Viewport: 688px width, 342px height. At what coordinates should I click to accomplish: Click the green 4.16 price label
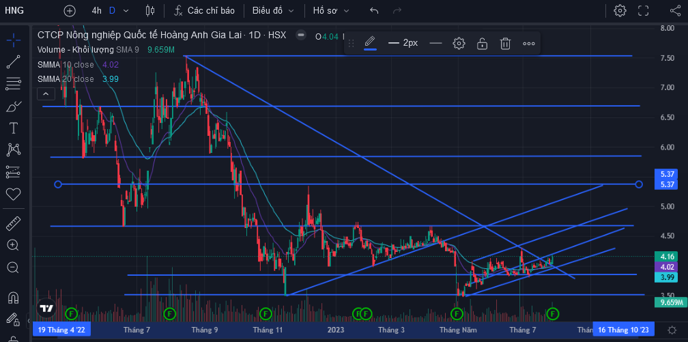(666, 257)
